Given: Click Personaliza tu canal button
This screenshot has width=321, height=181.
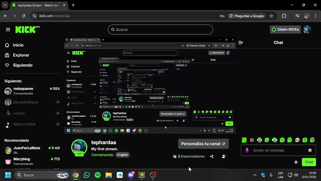Looking at the screenshot, I should pos(203,144).
